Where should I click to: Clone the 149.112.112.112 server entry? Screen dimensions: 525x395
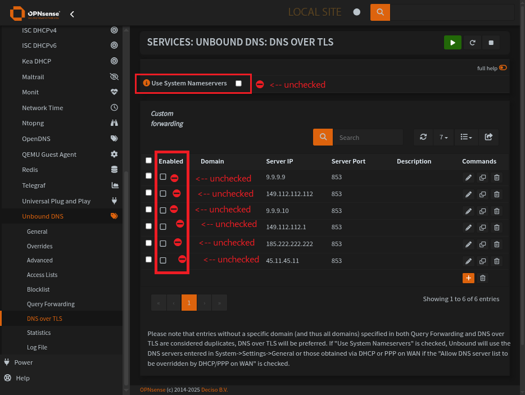(482, 194)
